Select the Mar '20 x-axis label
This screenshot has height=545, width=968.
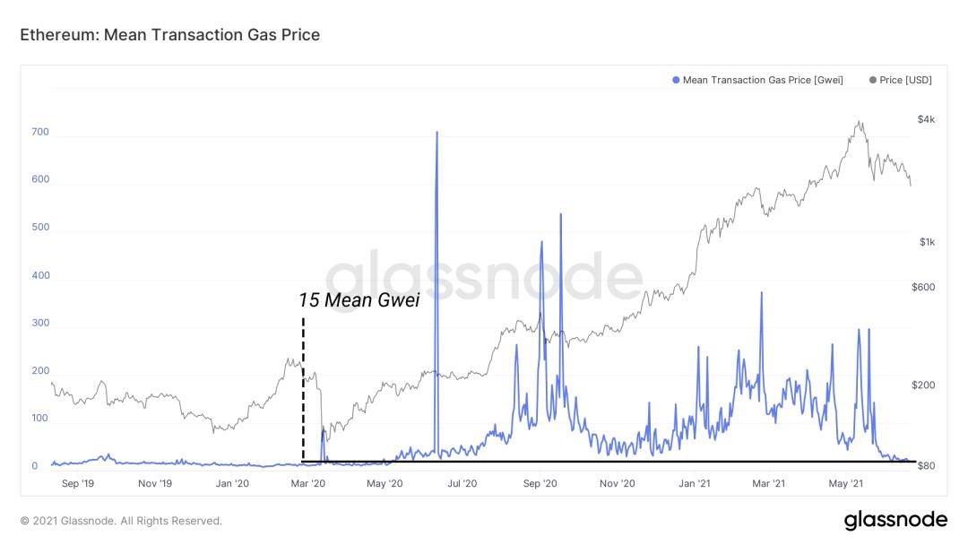pyautogui.click(x=307, y=483)
